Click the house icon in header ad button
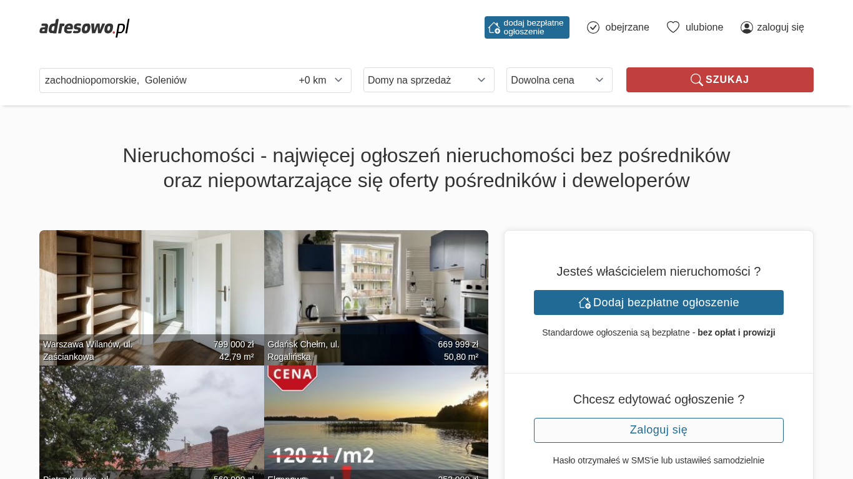Viewport: 853px width, 479px height. pyautogui.click(x=494, y=27)
